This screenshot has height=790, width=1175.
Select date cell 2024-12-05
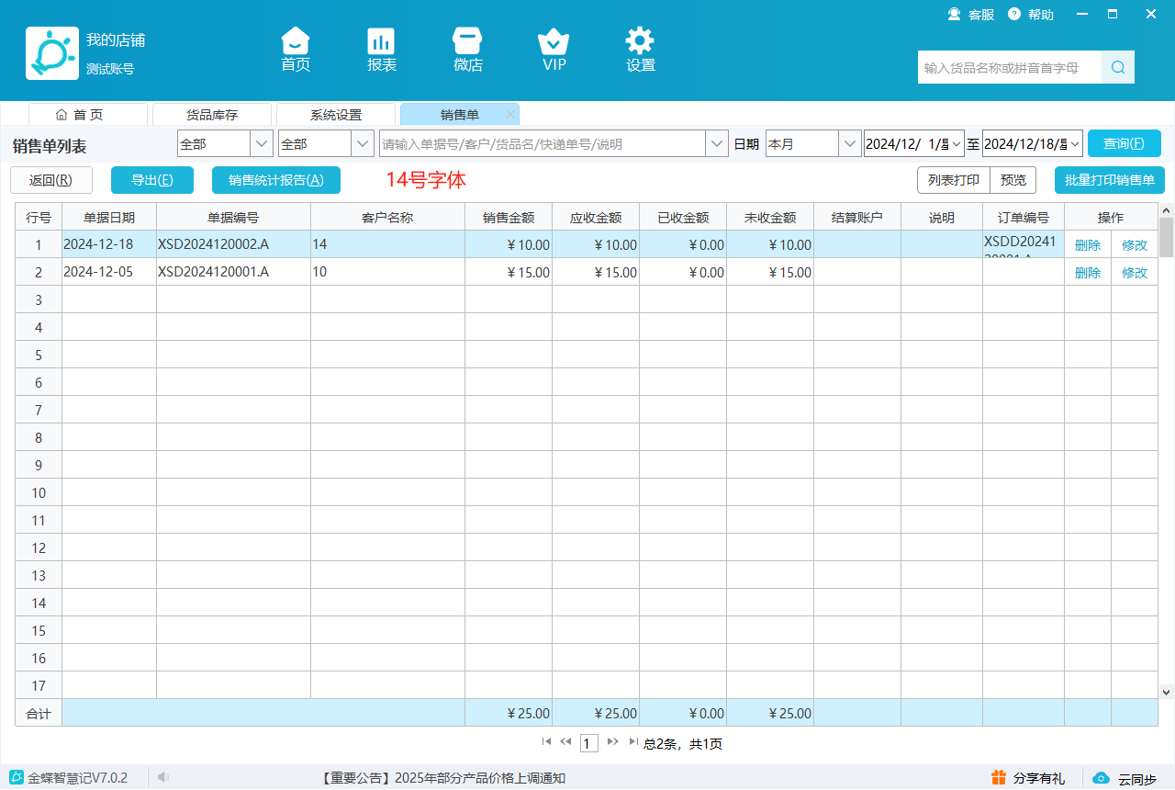point(109,272)
